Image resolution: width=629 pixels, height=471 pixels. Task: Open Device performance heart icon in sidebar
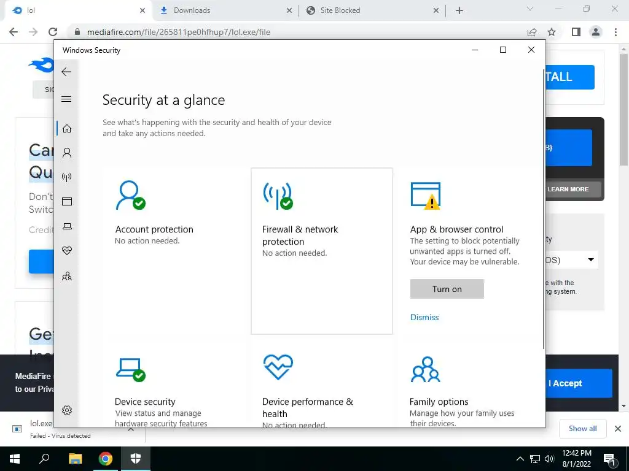click(x=67, y=251)
